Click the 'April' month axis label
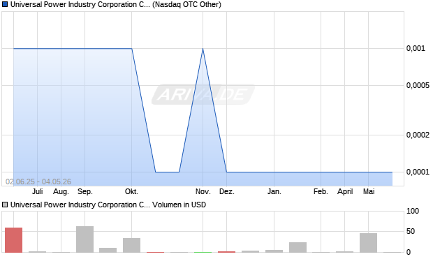The height and width of the screenshot is (259, 433). (x=345, y=191)
